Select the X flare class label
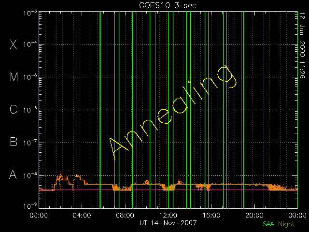Screen dimensions: 309x232 point(13,44)
